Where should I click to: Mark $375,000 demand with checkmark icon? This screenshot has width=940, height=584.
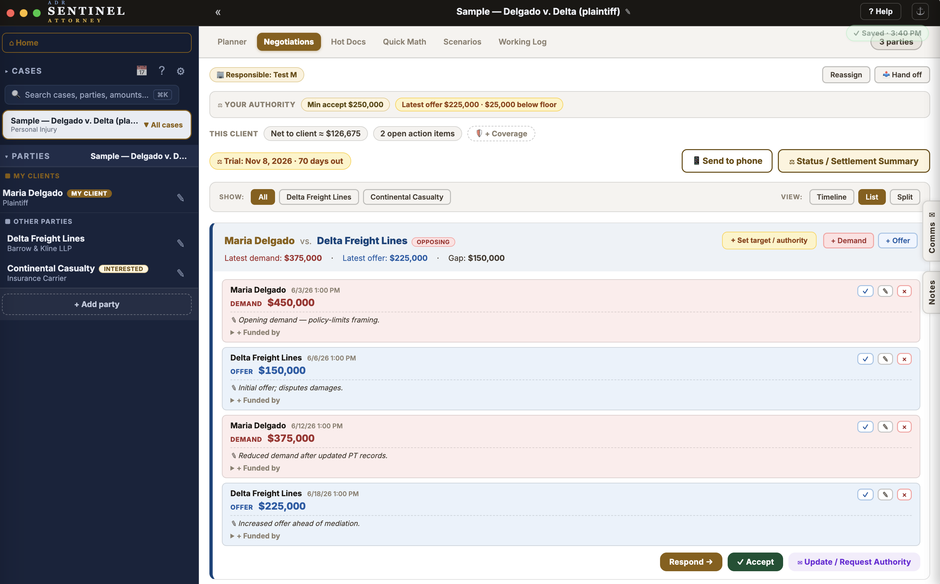pos(865,427)
